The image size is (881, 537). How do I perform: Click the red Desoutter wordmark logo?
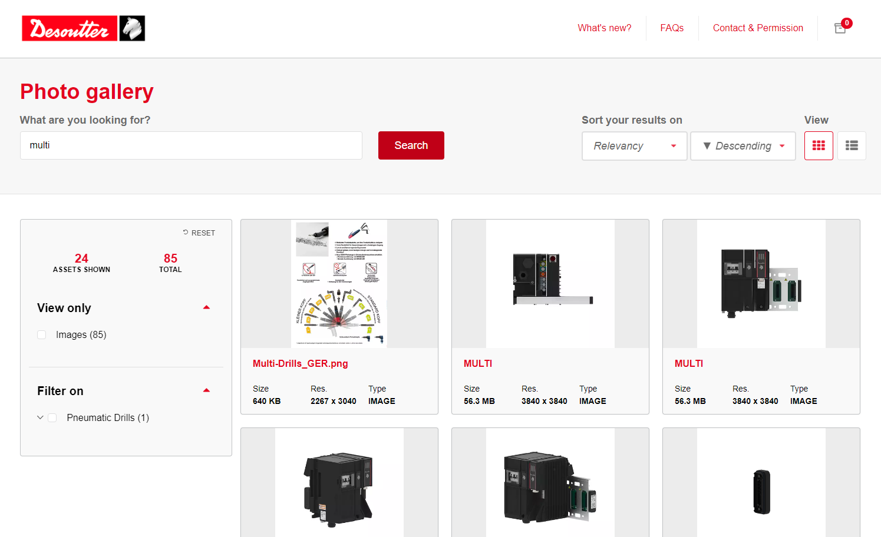click(69, 28)
